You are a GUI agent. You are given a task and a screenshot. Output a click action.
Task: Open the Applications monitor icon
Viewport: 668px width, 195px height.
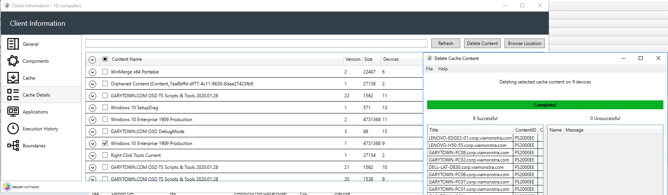pos(13,112)
